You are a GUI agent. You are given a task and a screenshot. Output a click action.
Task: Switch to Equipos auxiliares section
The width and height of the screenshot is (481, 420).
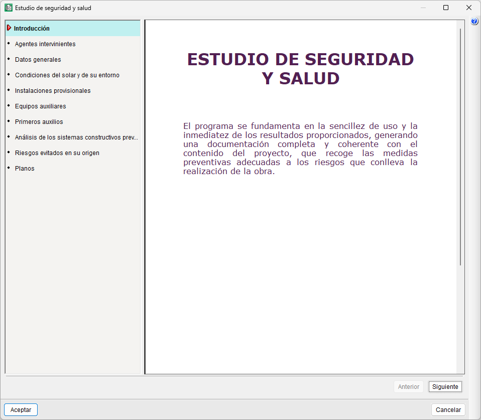tap(73, 106)
